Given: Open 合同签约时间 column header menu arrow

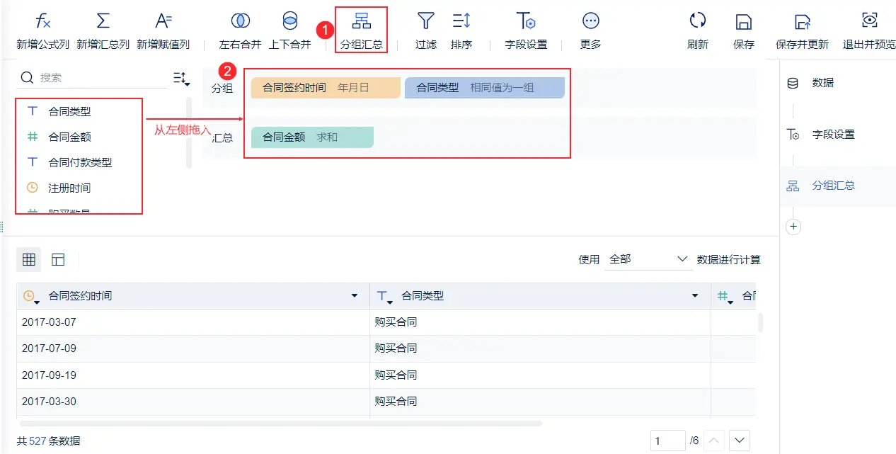Looking at the screenshot, I should pyautogui.click(x=355, y=296).
